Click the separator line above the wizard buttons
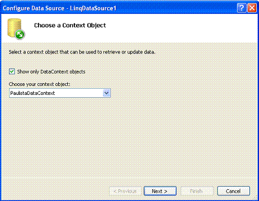 coord(129,178)
